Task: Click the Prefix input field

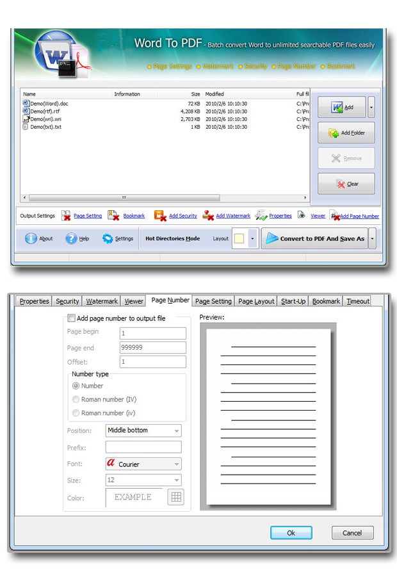Action: point(143,447)
